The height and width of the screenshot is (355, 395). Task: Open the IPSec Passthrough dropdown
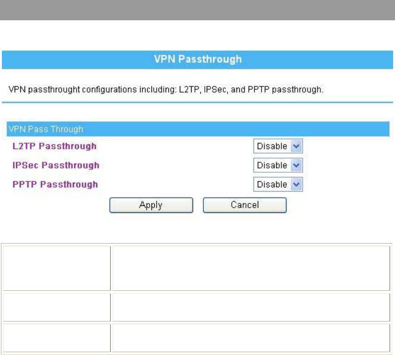pyautogui.click(x=278, y=165)
